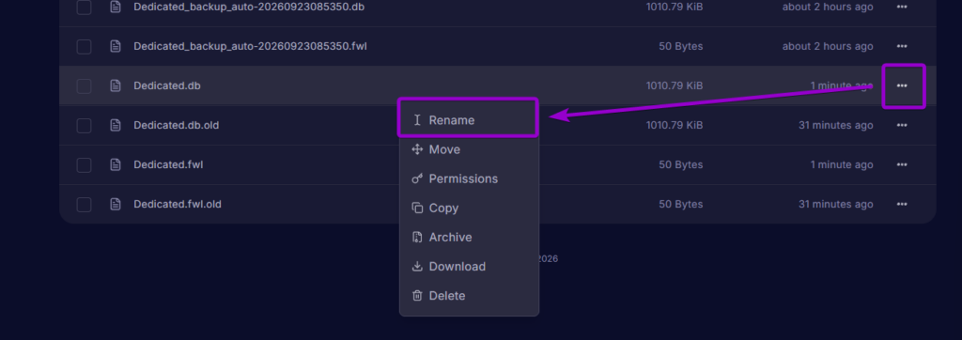Click the 1010.79 KiB size of Dedicated.db

coord(675,85)
